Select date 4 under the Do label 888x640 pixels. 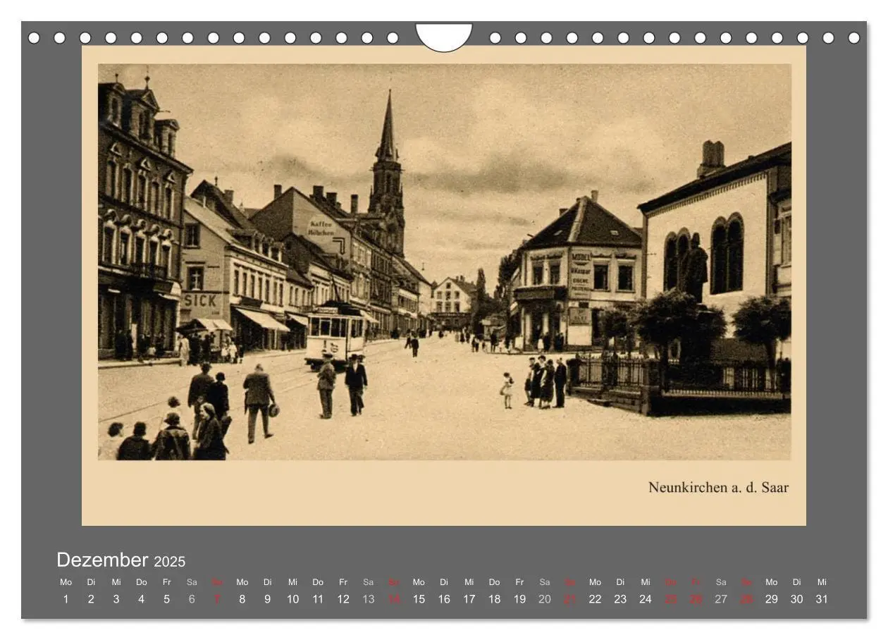141,599
